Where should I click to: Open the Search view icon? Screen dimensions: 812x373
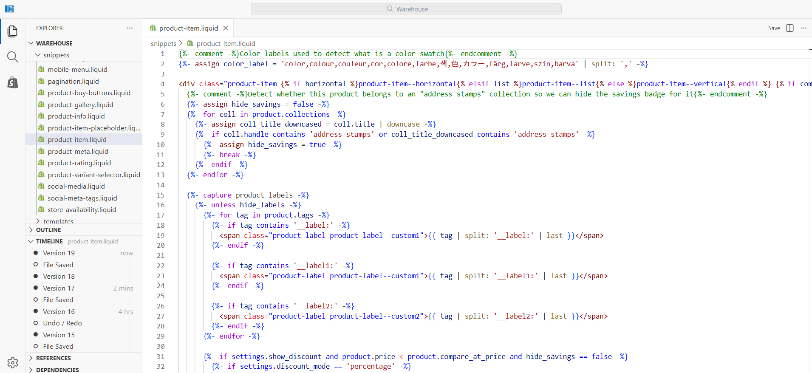point(13,57)
